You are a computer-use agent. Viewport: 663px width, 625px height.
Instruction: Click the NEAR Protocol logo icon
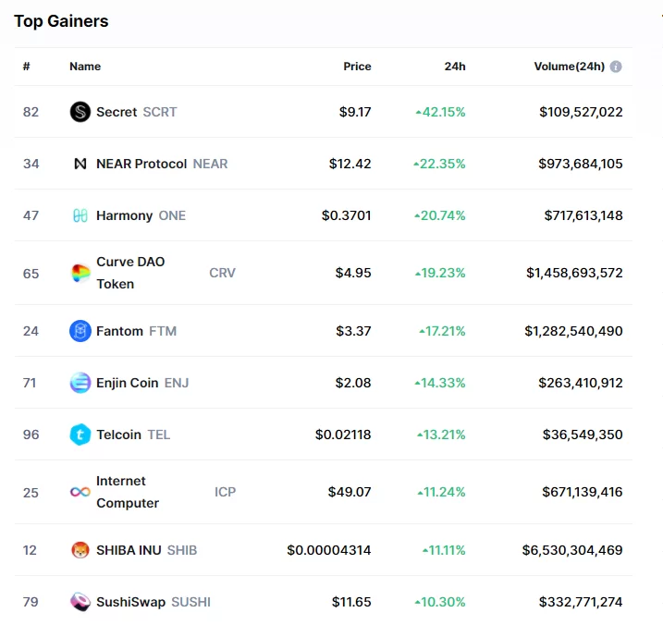click(x=80, y=164)
